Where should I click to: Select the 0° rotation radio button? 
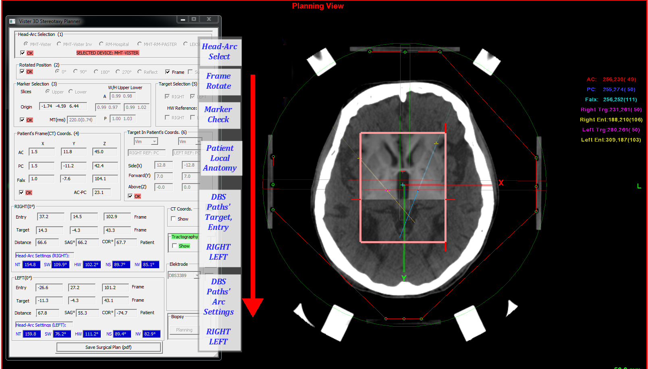click(x=58, y=71)
